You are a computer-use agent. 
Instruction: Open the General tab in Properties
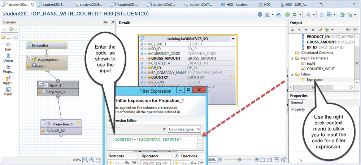pyautogui.click(x=295, y=102)
